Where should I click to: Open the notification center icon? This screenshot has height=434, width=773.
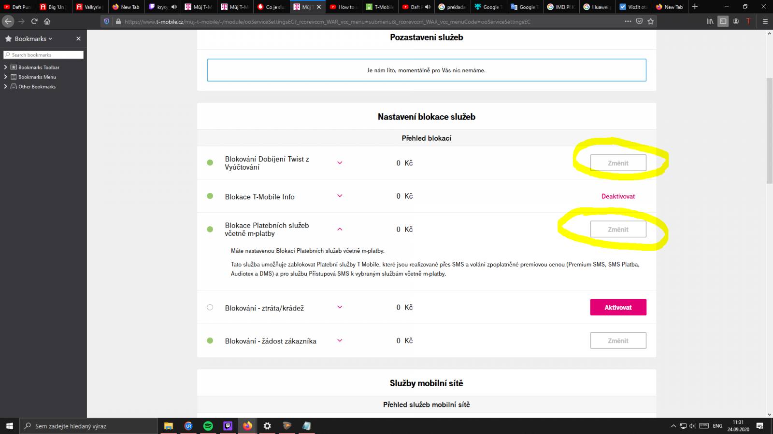click(x=759, y=426)
